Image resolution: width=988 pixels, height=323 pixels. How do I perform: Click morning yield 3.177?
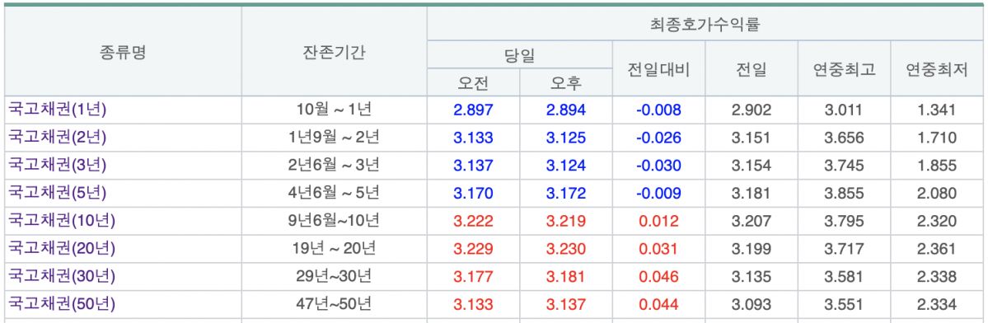click(473, 276)
